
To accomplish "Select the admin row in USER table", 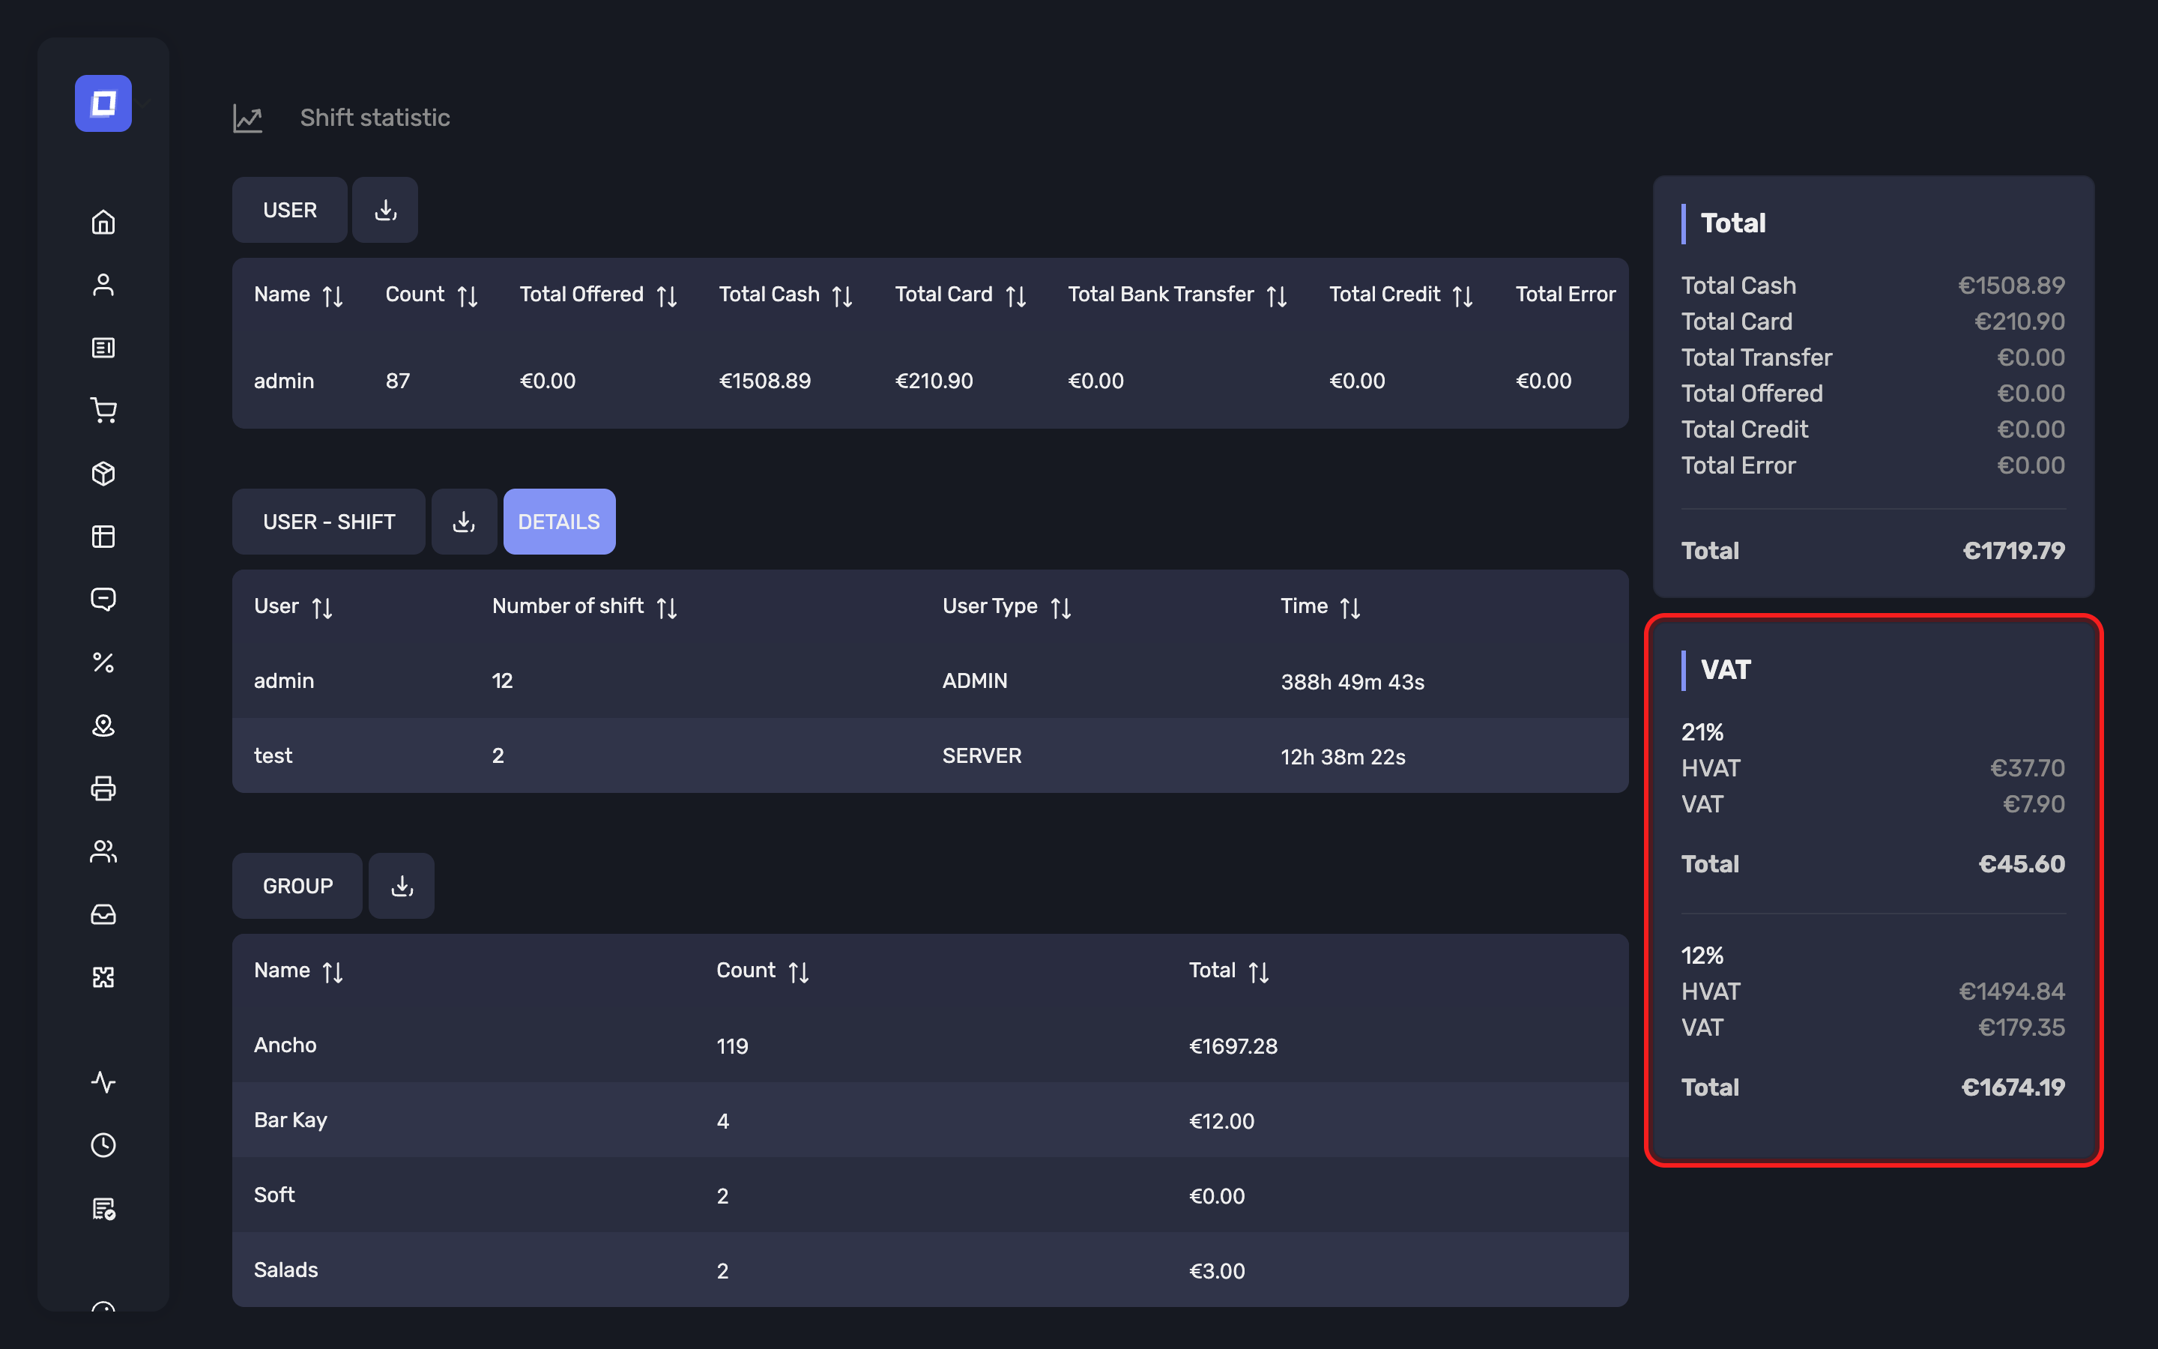I will [930, 381].
